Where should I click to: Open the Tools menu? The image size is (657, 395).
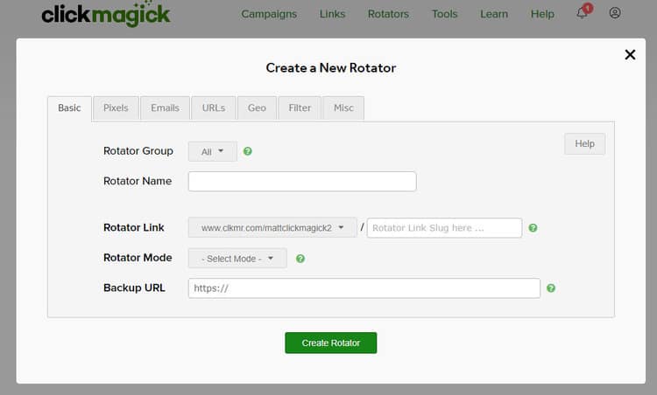click(x=444, y=14)
